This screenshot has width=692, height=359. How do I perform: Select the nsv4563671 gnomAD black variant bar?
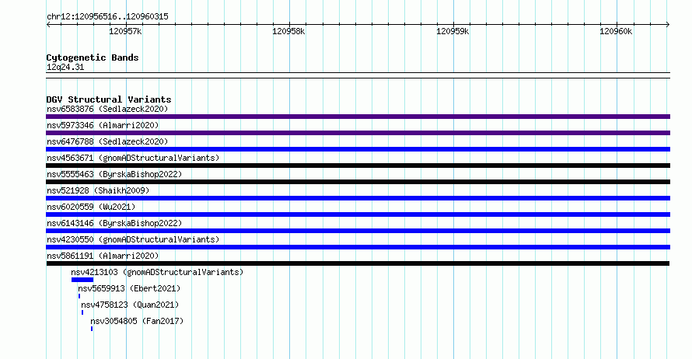(x=358, y=166)
